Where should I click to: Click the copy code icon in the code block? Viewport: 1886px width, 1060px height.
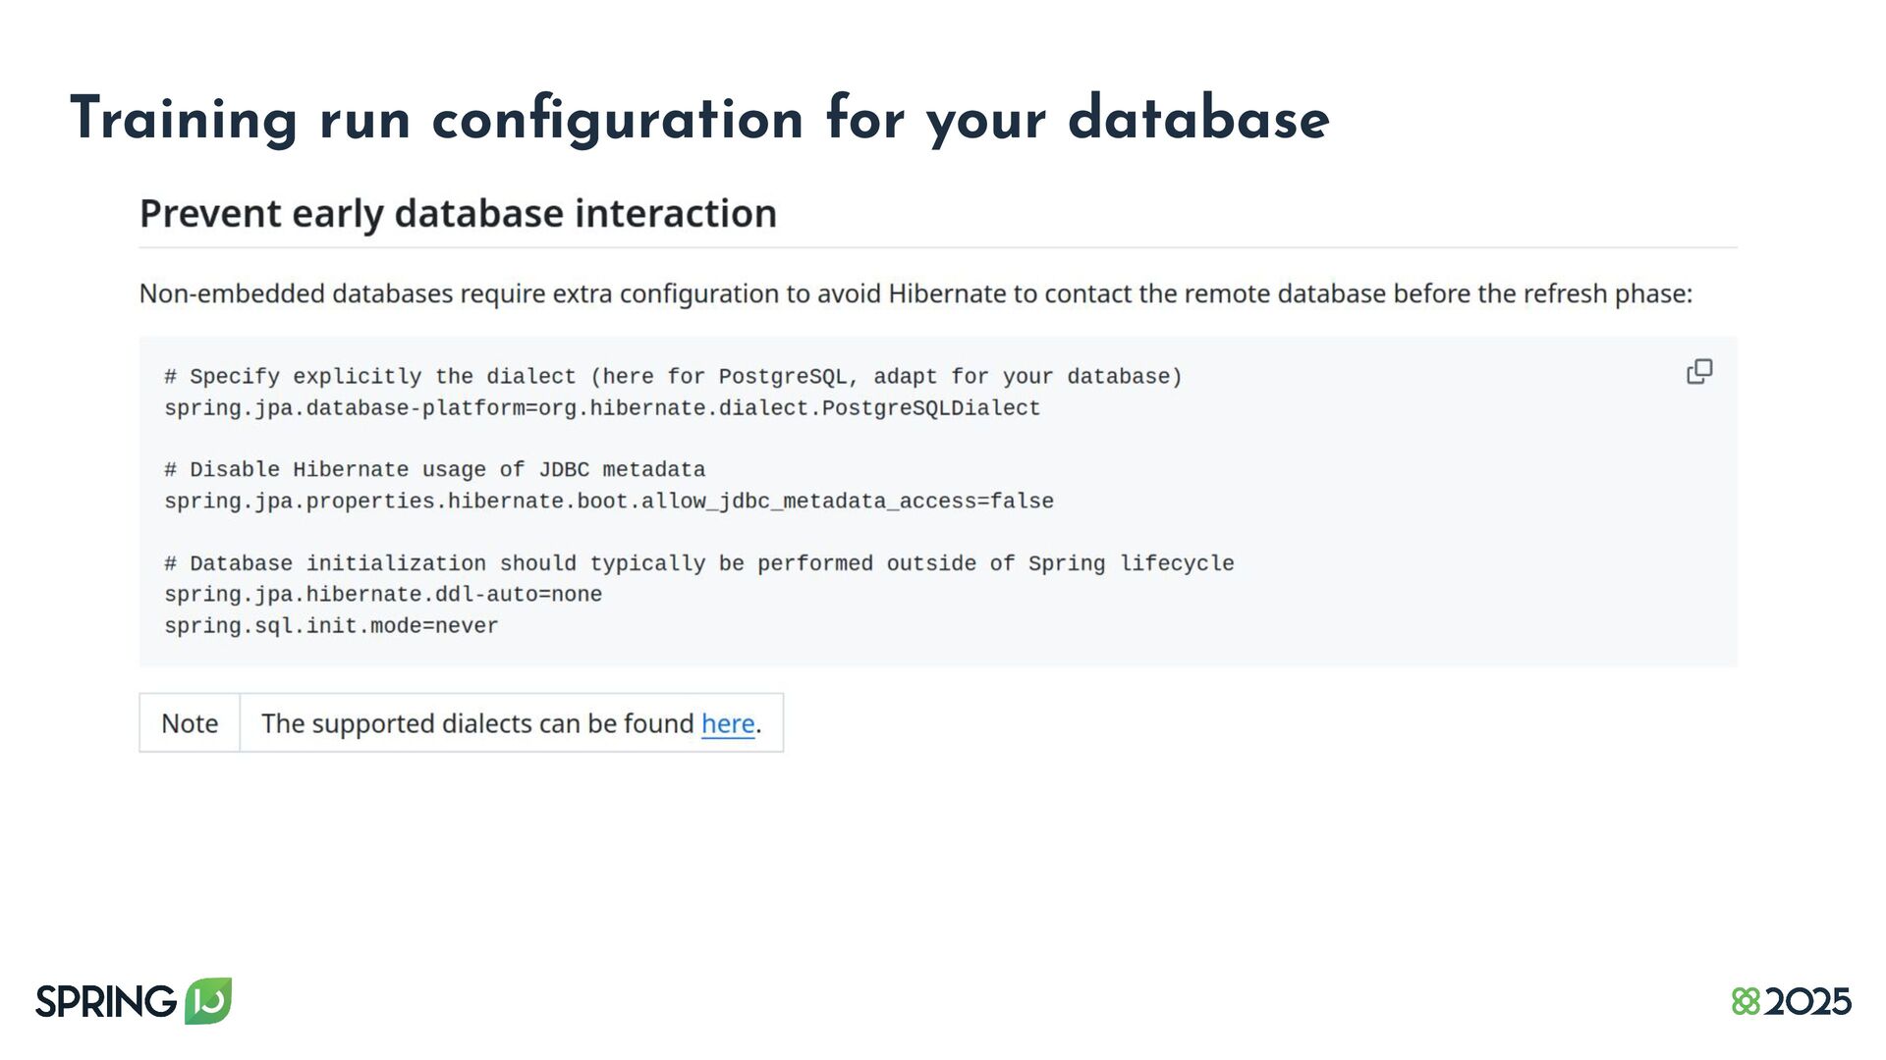pos(1699,372)
